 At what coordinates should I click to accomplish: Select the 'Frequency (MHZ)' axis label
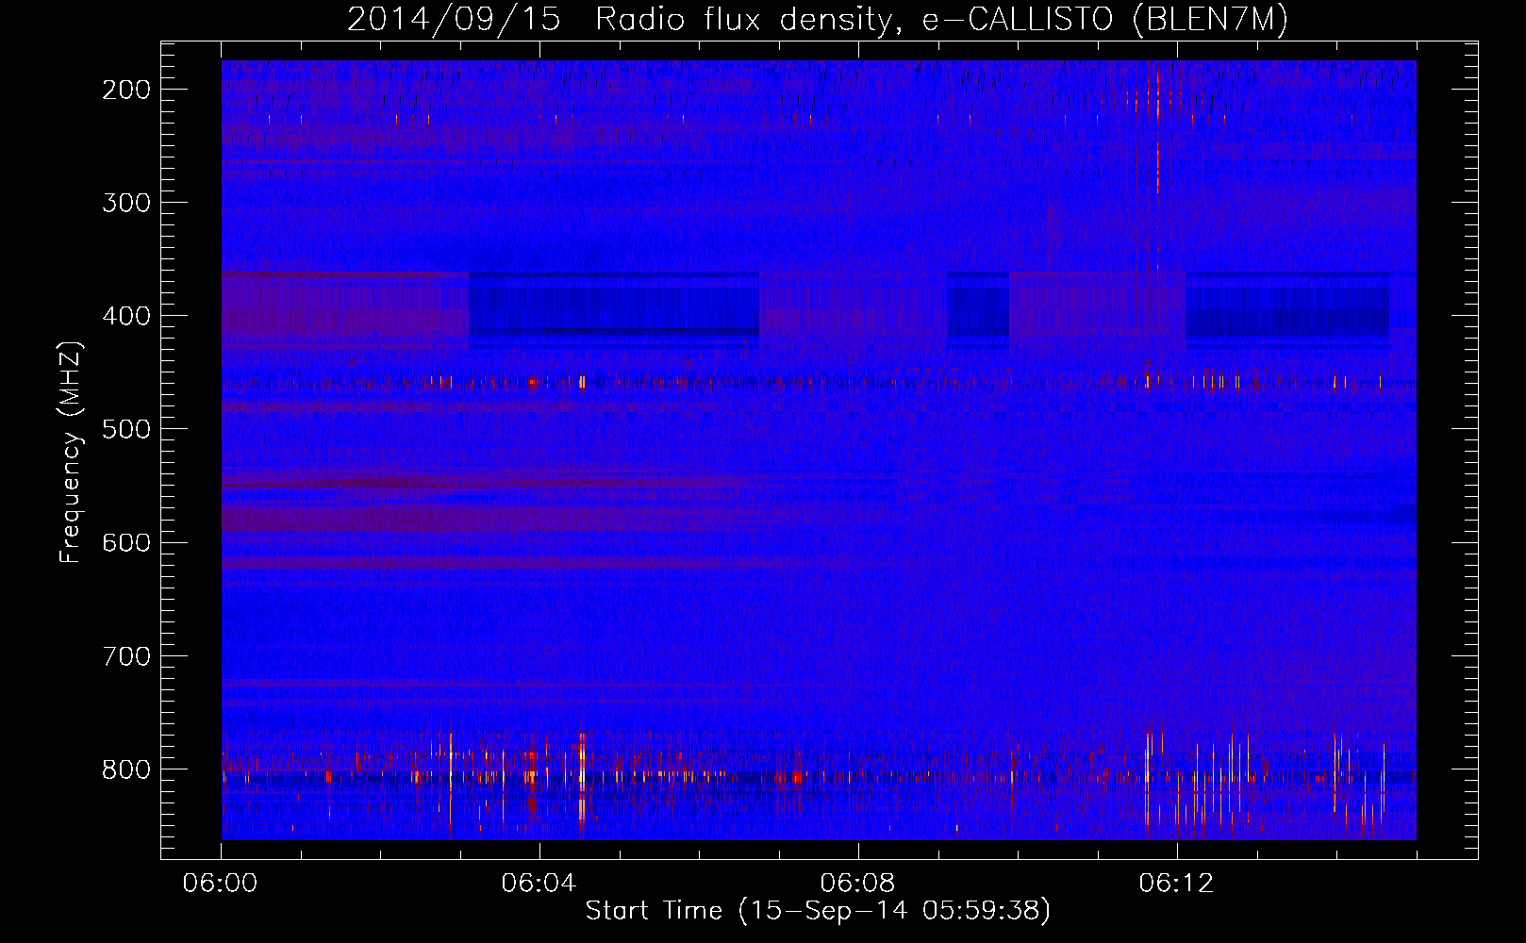coord(70,453)
